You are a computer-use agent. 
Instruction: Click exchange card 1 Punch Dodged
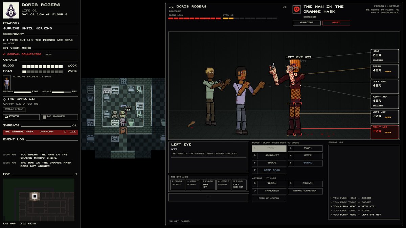(x=178, y=185)
